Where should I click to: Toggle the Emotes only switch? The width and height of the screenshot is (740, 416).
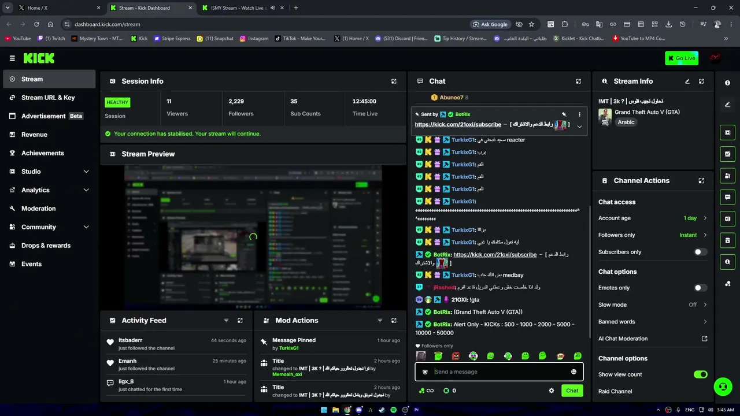point(700,288)
